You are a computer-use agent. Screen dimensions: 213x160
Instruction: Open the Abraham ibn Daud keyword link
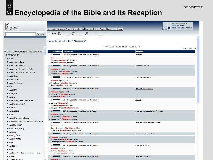pyautogui.click(x=142, y=145)
